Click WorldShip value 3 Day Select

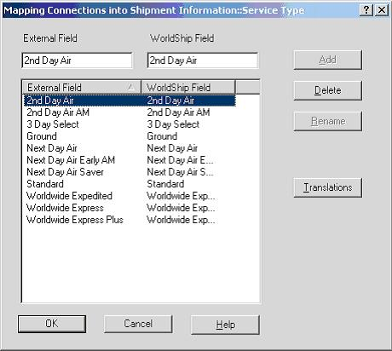tap(173, 124)
